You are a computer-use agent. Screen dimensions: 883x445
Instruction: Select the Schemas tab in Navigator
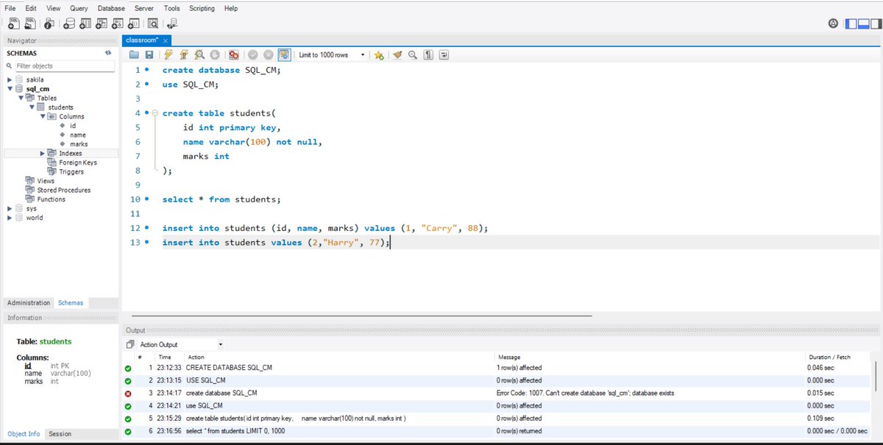point(71,303)
